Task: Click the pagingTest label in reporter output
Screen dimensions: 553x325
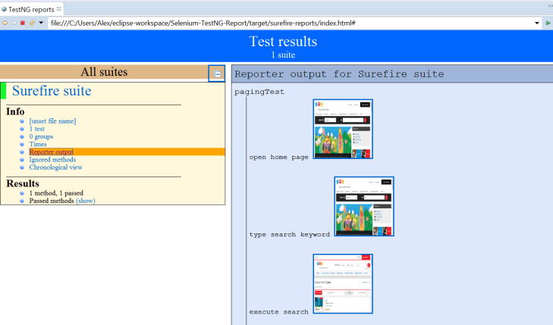Action: coord(259,92)
